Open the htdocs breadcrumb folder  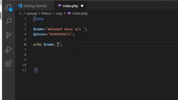[x=46, y=13]
